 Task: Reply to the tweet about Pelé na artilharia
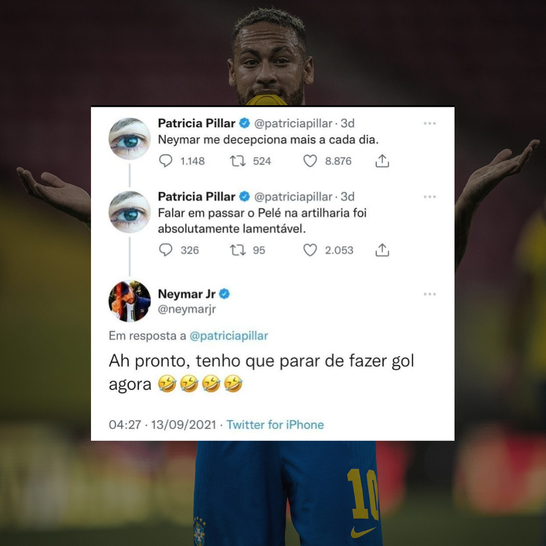coord(165,250)
